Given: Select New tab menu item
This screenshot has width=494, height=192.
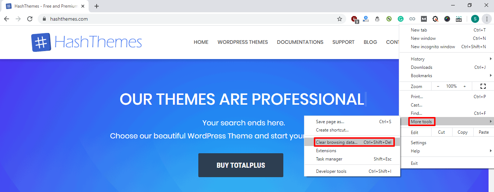Looking at the screenshot, I should point(446,30).
